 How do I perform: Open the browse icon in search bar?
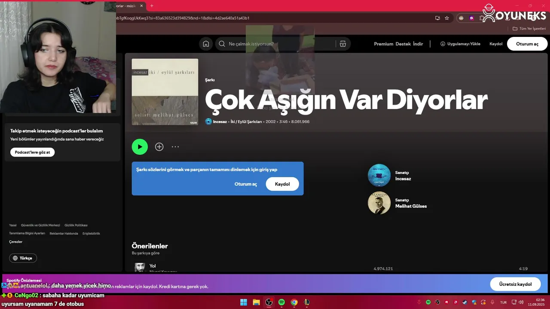point(342,44)
